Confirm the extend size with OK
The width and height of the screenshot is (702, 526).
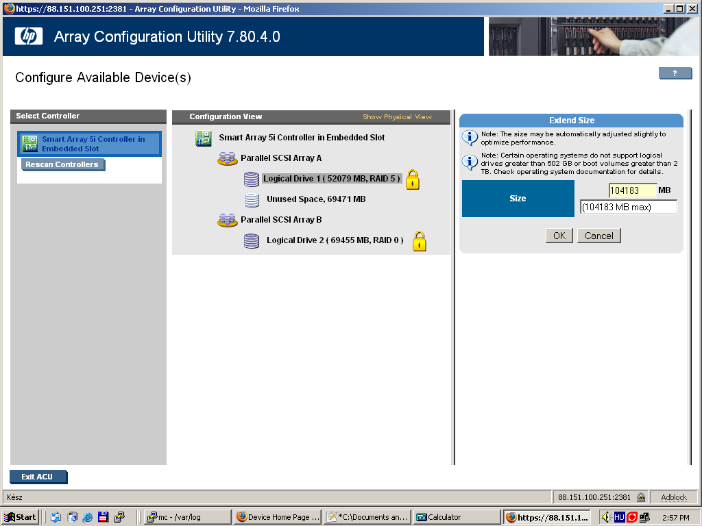click(x=559, y=236)
